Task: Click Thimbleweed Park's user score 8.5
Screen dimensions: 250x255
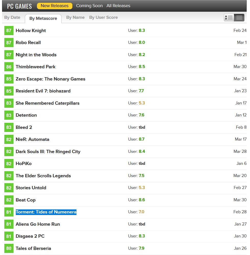Action: point(142,67)
